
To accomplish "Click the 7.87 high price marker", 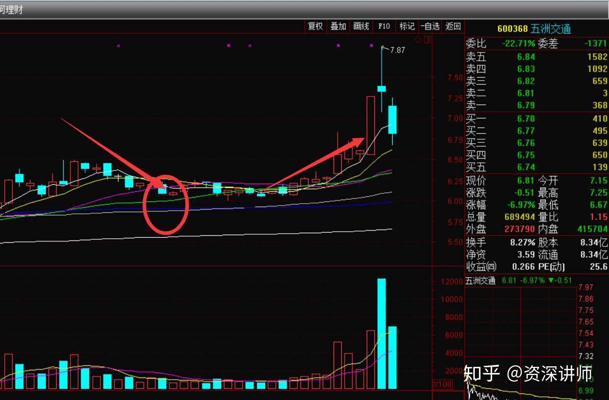I will coord(397,50).
